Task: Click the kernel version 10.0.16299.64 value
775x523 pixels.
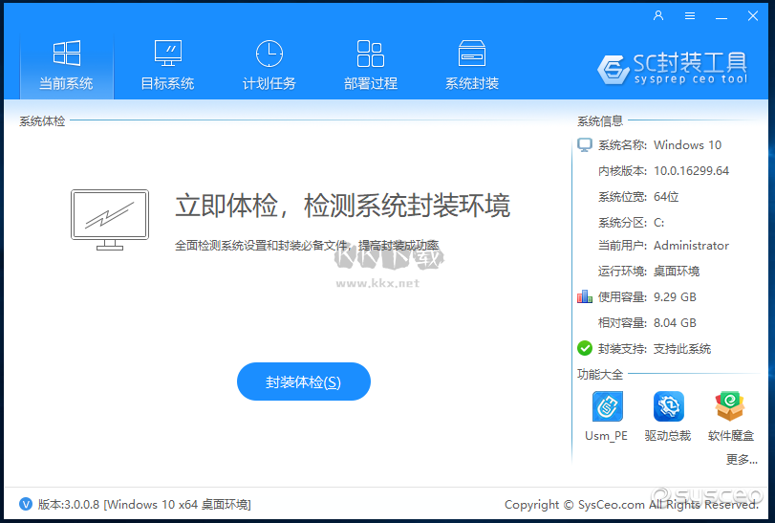Action: coord(692,170)
